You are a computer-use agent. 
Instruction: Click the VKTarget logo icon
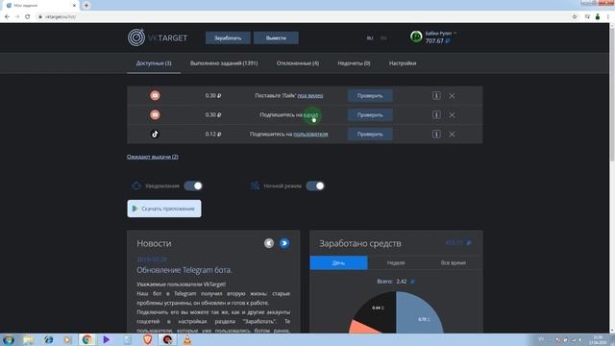click(136, 37)
